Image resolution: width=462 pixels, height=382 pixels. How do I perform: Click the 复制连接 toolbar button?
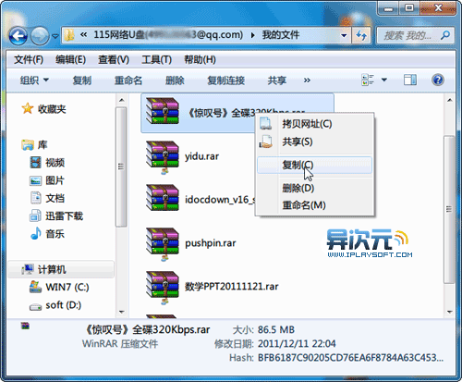coord(226,80)
